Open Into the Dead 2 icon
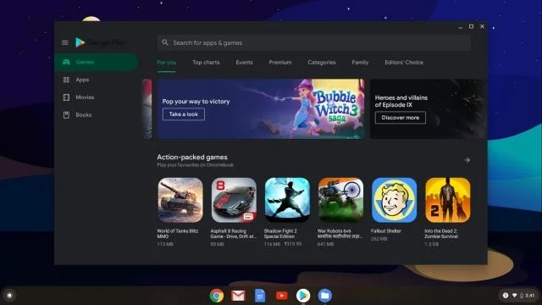The image size is (542, 305). coord(448,200)
